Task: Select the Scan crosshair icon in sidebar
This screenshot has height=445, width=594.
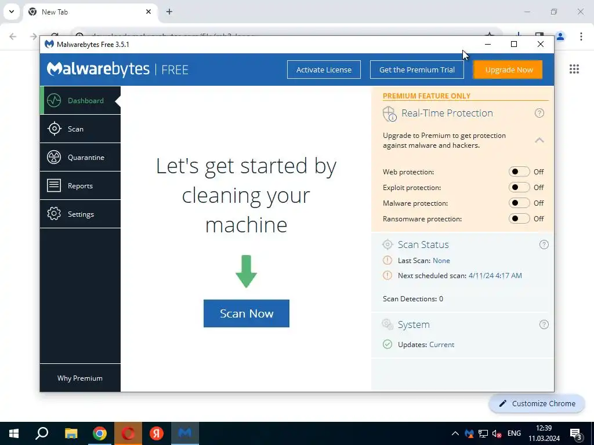Action: pos(54,129)
